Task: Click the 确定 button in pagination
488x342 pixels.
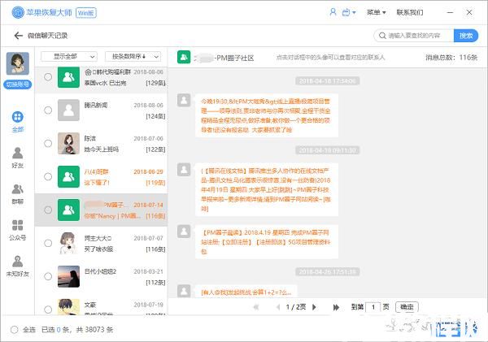Action: click(x=407, y=307)
